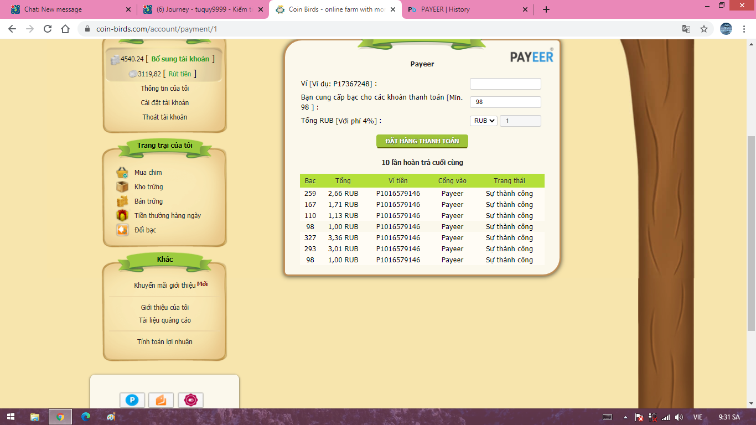Open the Đổi bạc link
Image resolution: width=756 pixels, height=425 pixels.
click(146, 230)
